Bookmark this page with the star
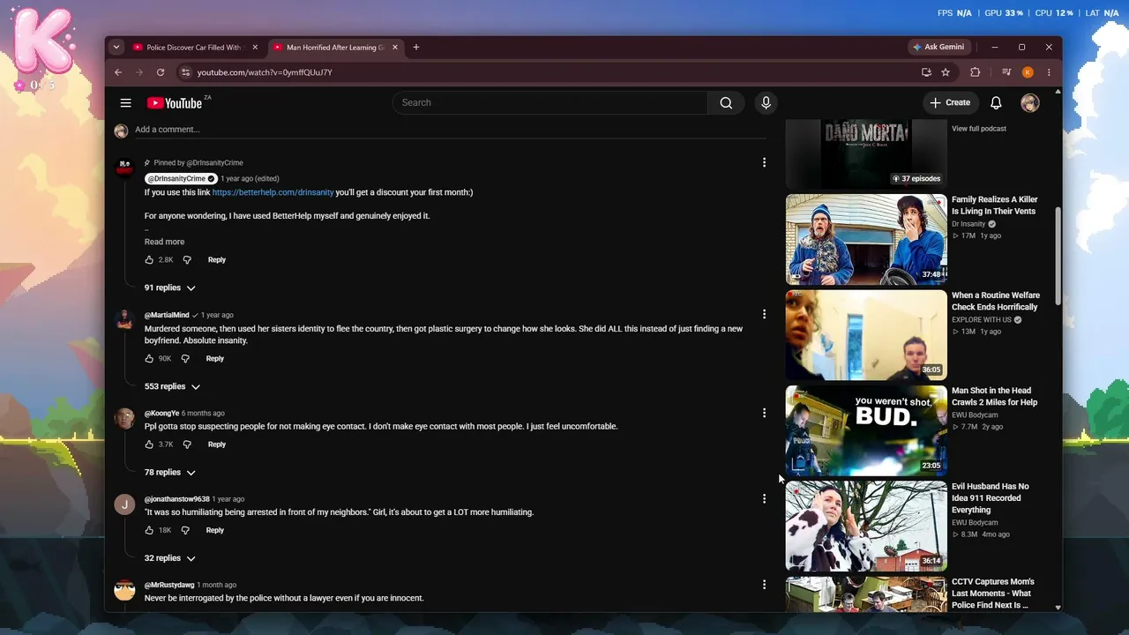The width and height of the screenshot is (1129, 635). pos(946,72)
